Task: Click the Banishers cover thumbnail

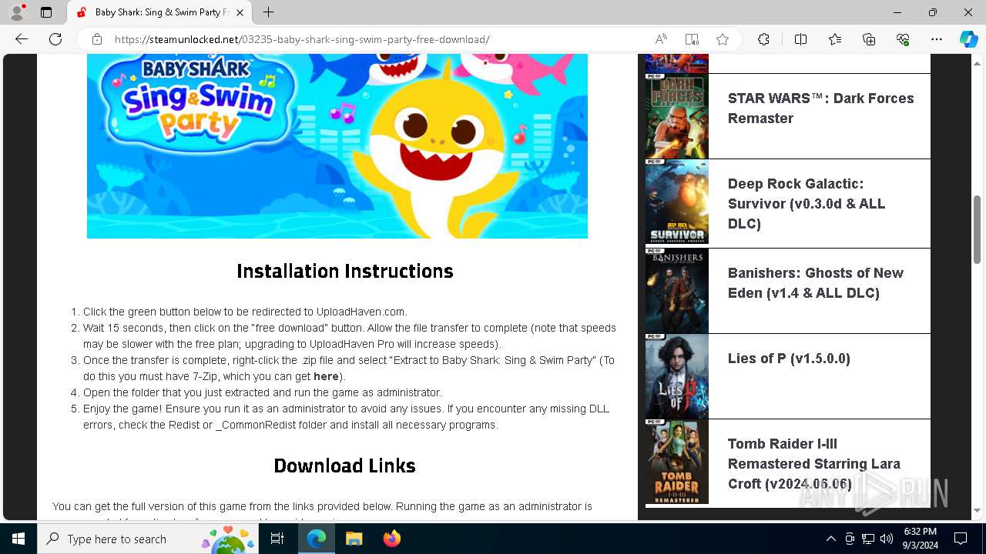Action: (x=676, y=291)
